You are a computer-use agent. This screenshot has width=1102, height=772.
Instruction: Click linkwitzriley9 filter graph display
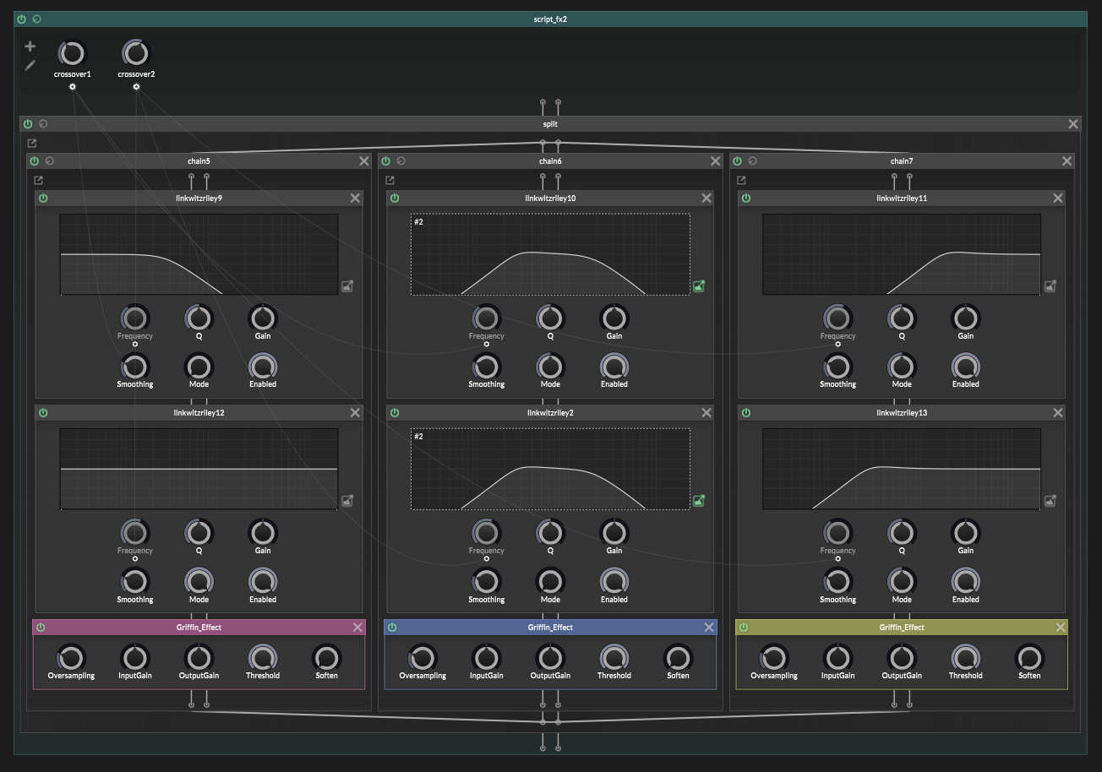tap(199, 254)
